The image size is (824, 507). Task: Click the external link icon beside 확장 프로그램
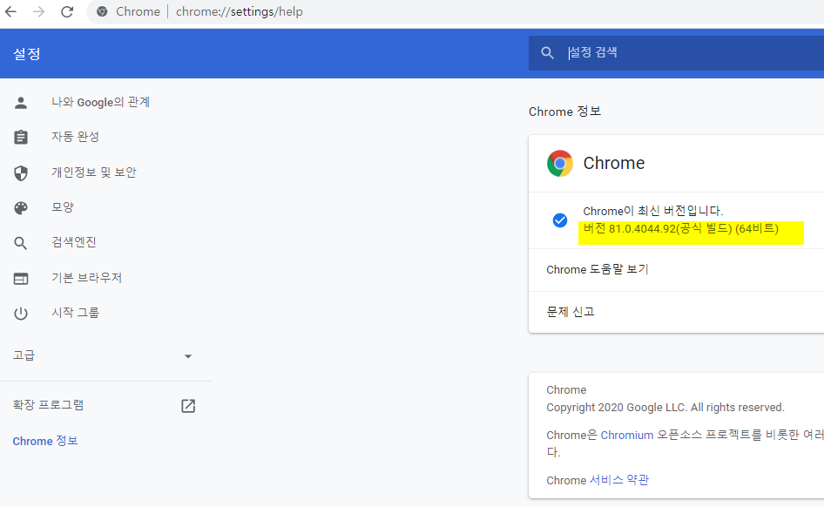coord(188,406)
